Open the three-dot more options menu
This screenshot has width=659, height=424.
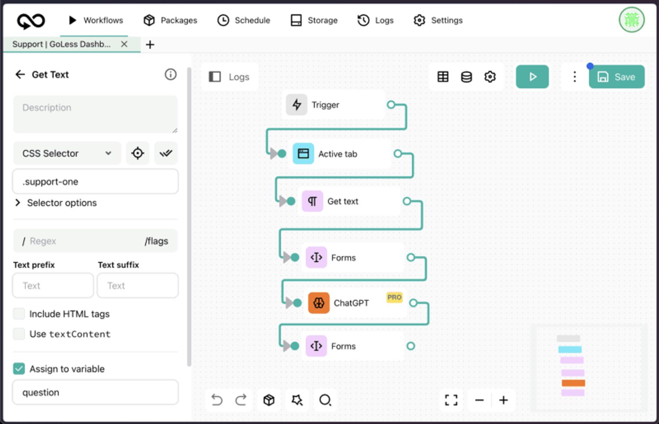pyautogui.click(x=575, y=77)
